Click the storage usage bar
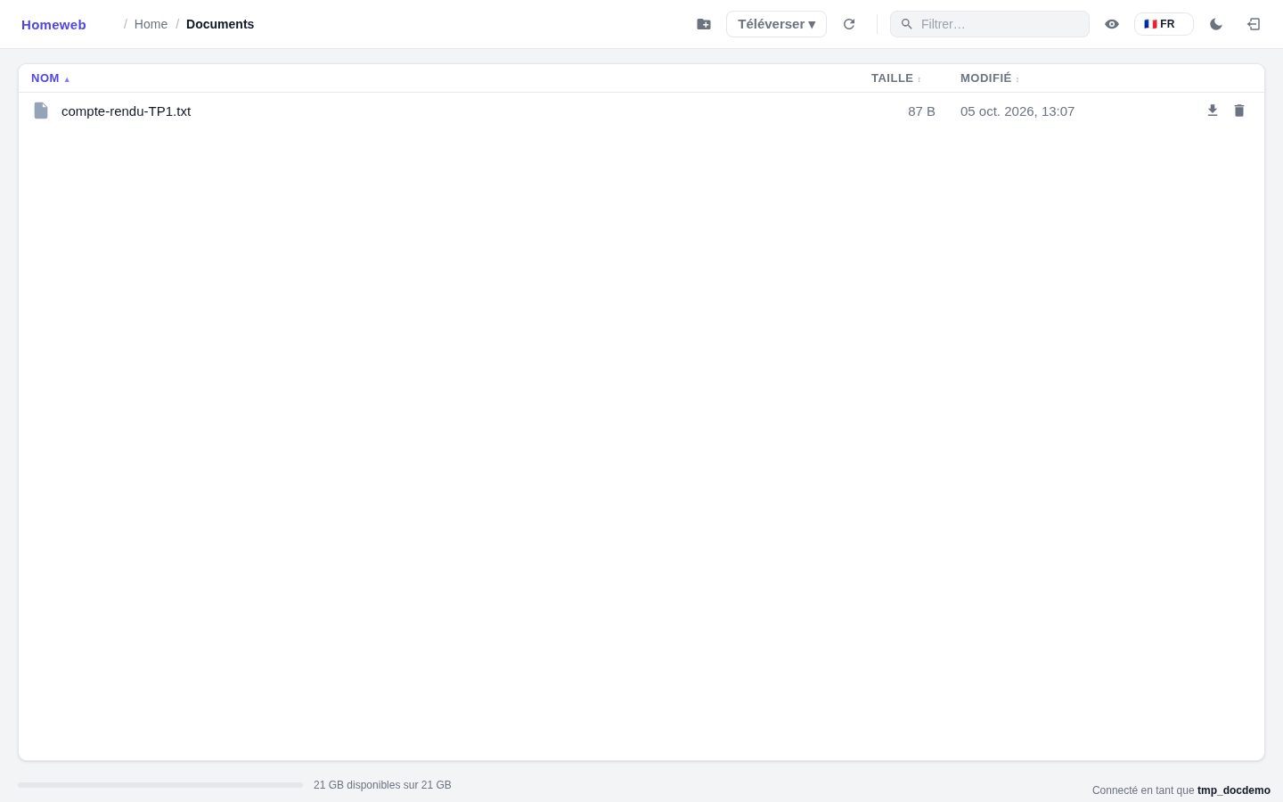Image resolution: width=1283 pixels, height=802 pixels. pos(160,785)
